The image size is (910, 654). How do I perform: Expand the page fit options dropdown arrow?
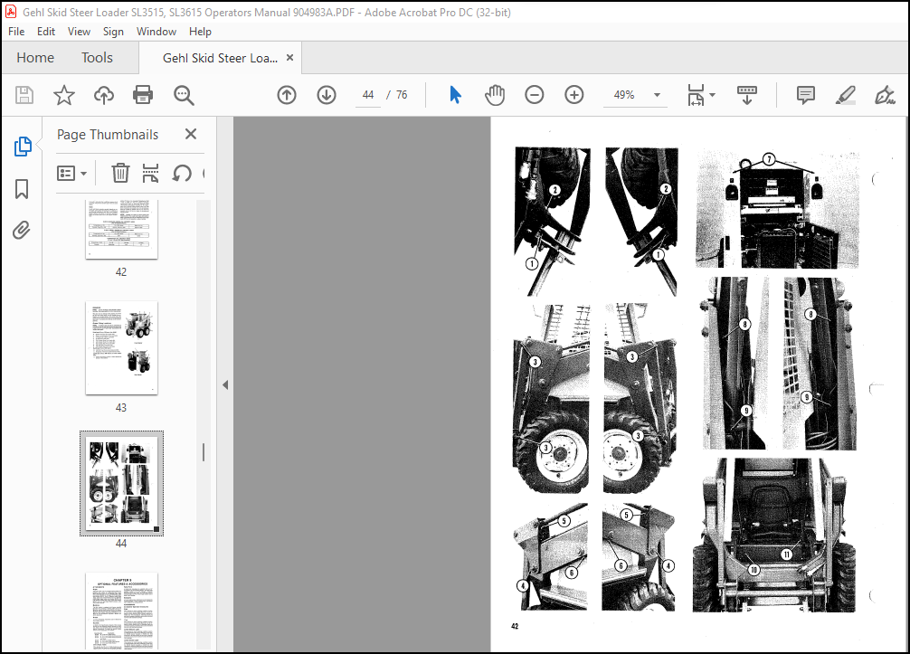coord(712,95)
